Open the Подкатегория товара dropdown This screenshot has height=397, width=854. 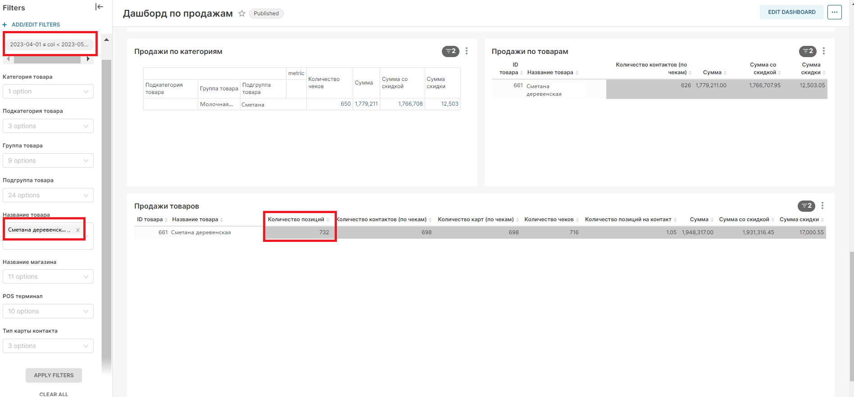(x=48, y=126)
